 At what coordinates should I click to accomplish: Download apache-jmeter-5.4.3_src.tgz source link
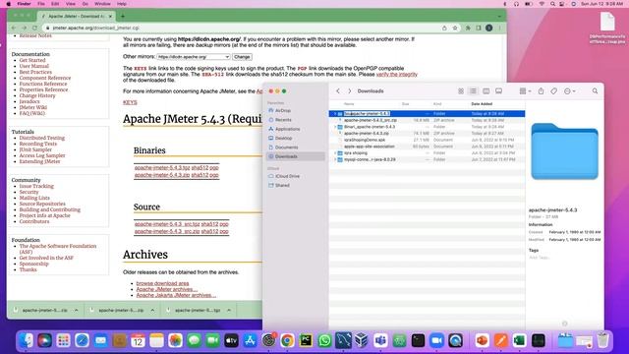pyautogui.click(x=167, y=224)
